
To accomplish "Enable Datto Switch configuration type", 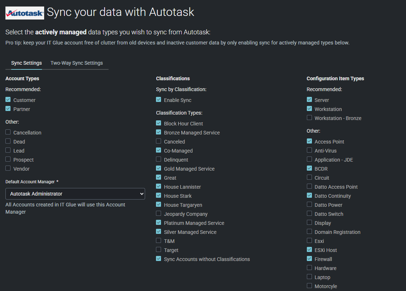I will [309, 214].
